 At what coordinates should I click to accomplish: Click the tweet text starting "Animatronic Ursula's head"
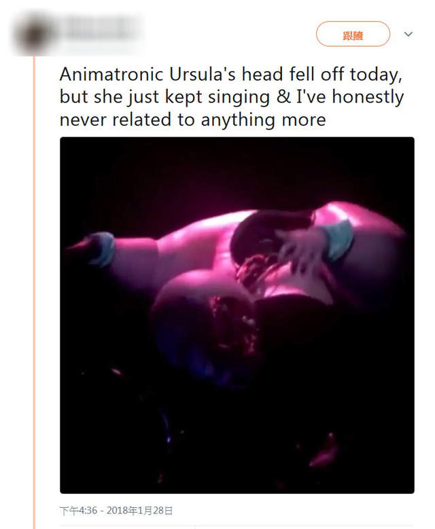pyautogui.click(x=231, y=97)
